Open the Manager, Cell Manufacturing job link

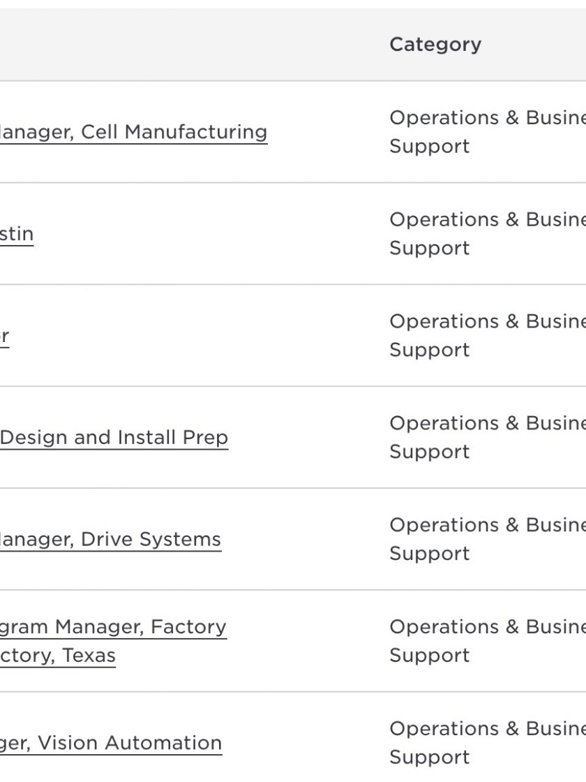pyautogui.click(x=133, y=132)
